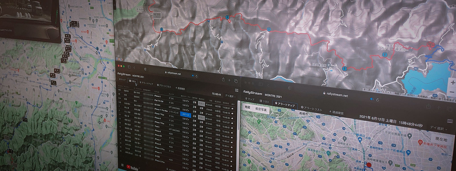
Task: Open the リスト tab in left RallyStream window
Action: 133,81
